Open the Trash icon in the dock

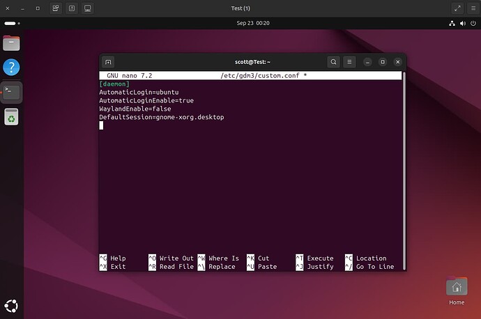[x=11, y=116]
